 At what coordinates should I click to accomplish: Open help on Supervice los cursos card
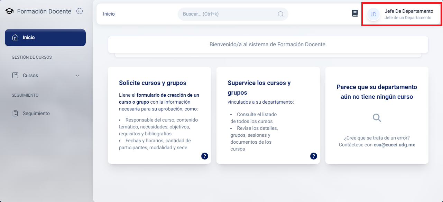[314, 156]
